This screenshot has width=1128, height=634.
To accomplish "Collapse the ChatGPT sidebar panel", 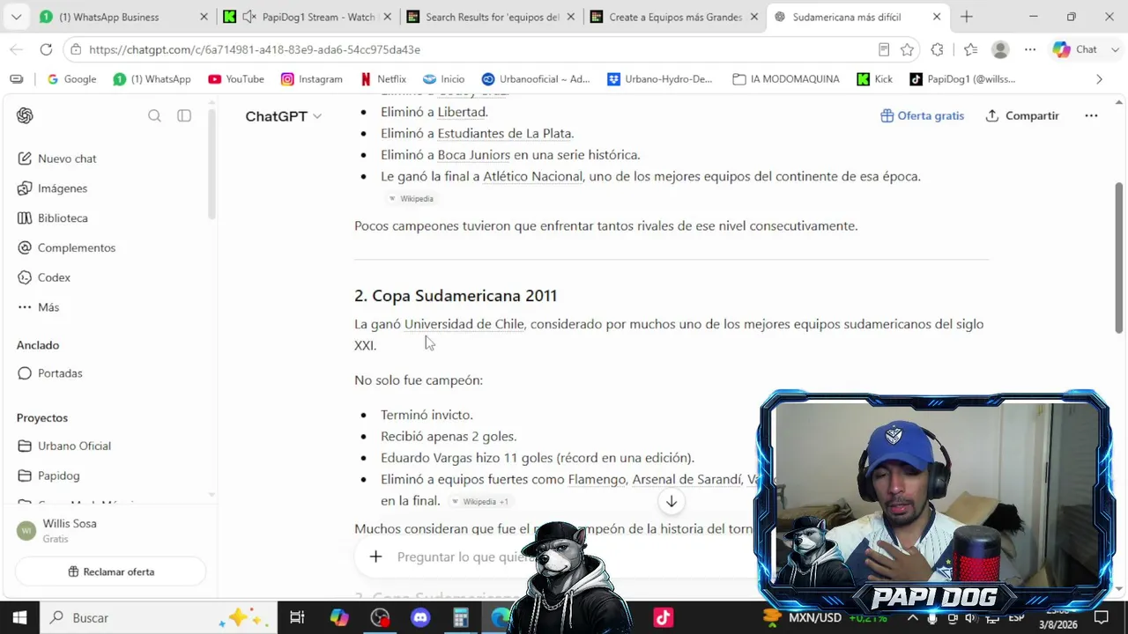I will [x=184, y=115].
